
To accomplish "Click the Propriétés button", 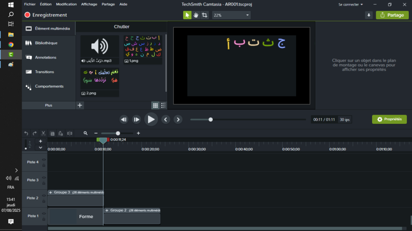I will coord(389,119).
